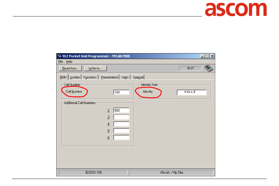279x186 pixels.
Task: Click the '<No id> / Ny Site' status panel
Action: pos(171,172)
